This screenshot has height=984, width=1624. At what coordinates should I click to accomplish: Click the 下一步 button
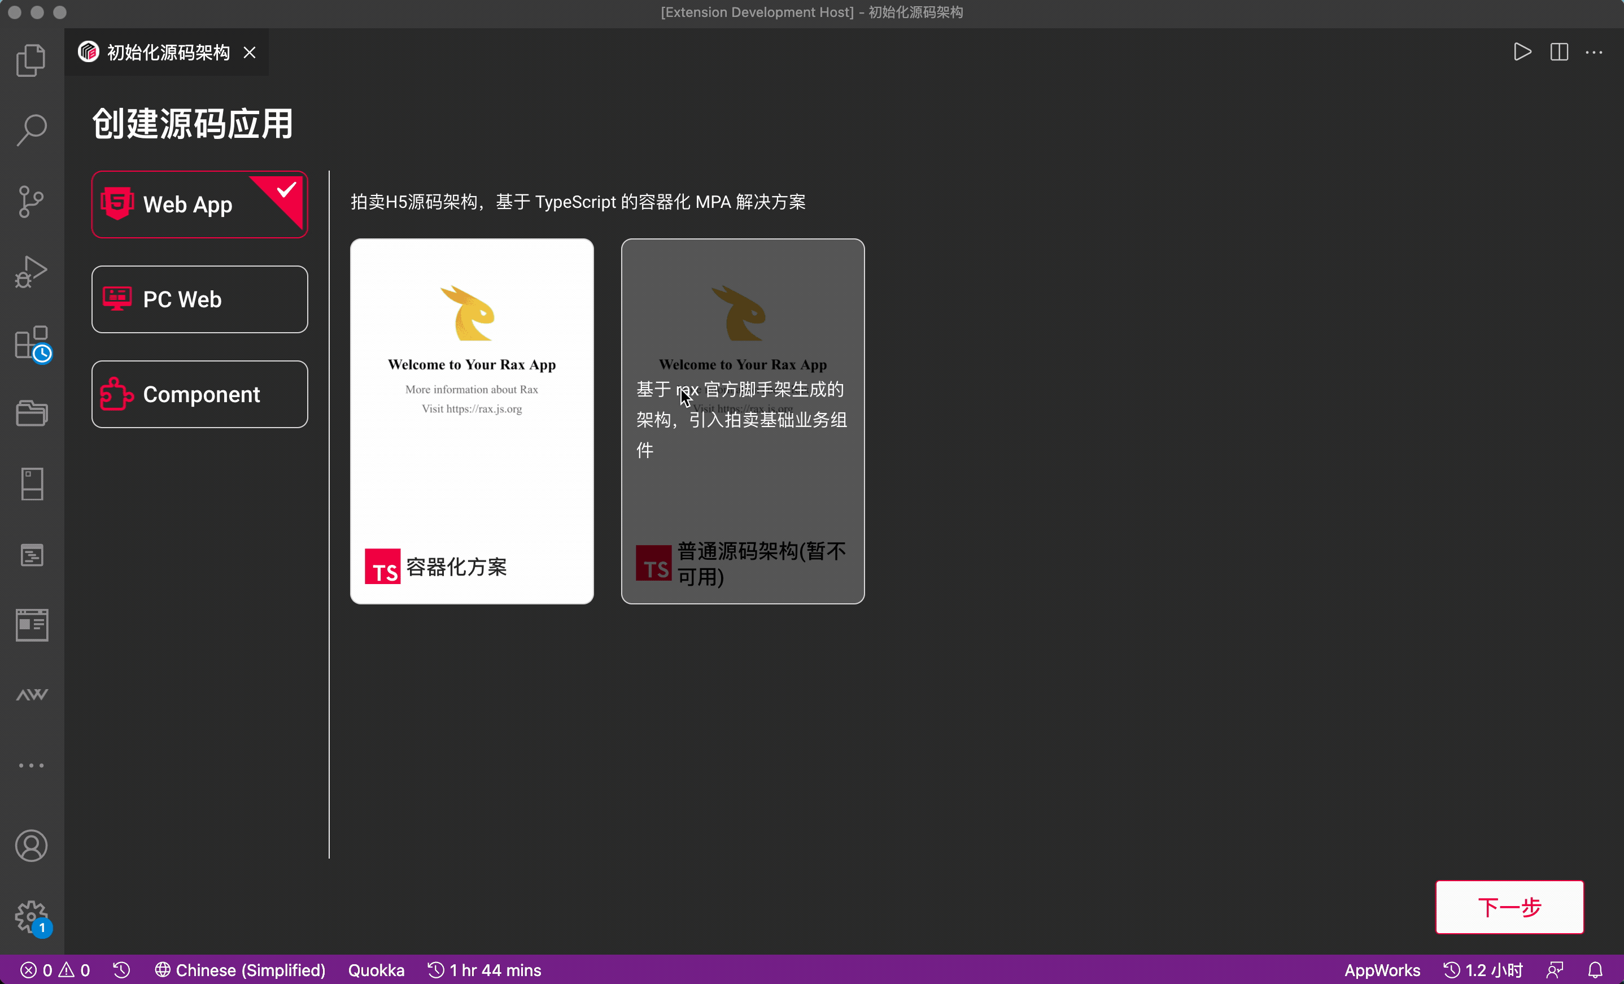tap(1510, 907)
